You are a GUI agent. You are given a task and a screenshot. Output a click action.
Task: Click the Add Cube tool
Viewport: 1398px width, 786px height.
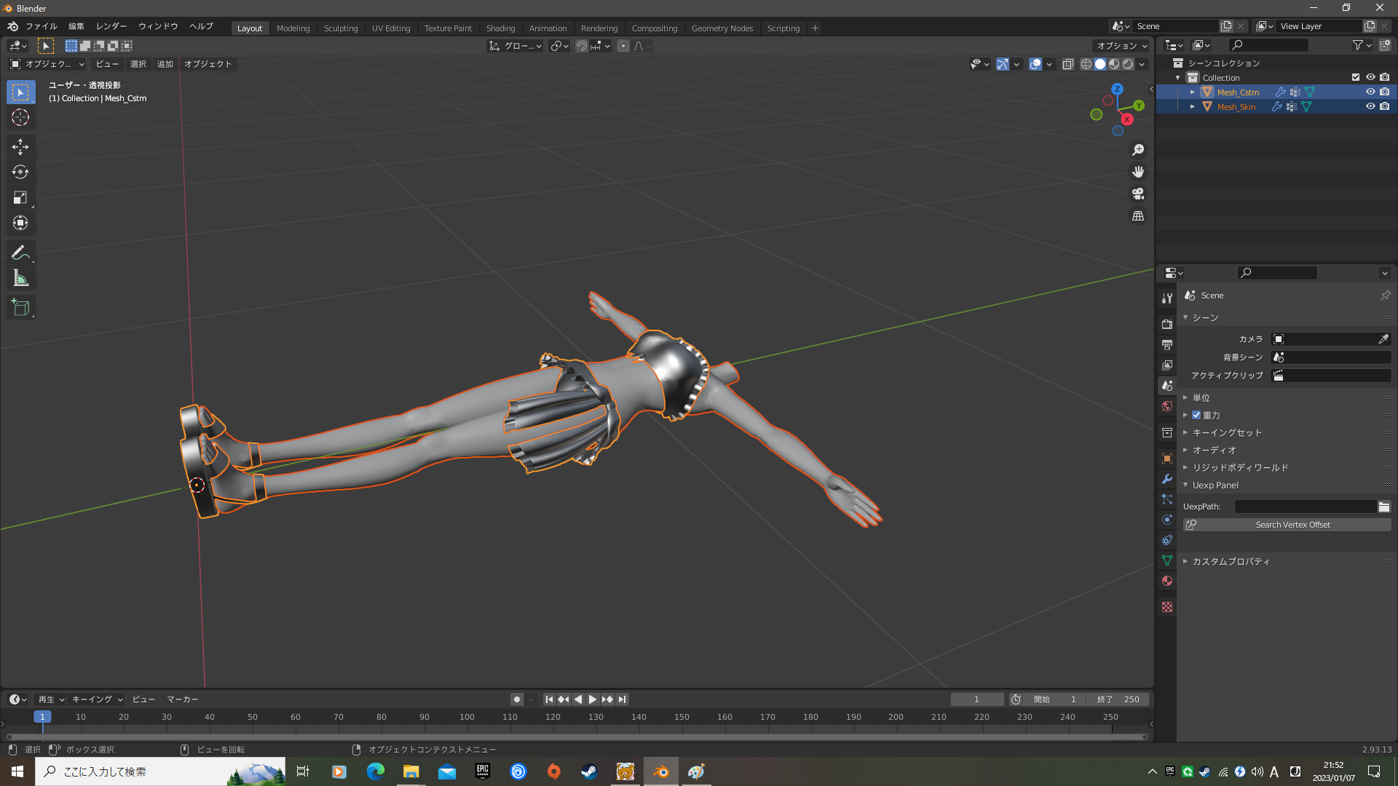(x=20, y=308)
